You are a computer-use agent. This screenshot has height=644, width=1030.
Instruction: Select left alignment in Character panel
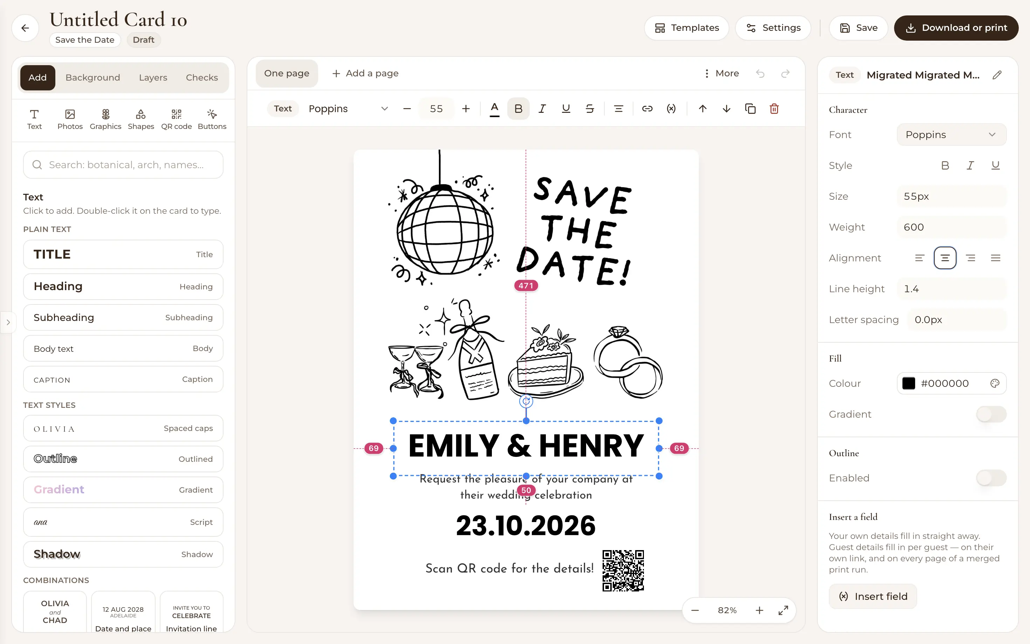[x=920, y=258]
